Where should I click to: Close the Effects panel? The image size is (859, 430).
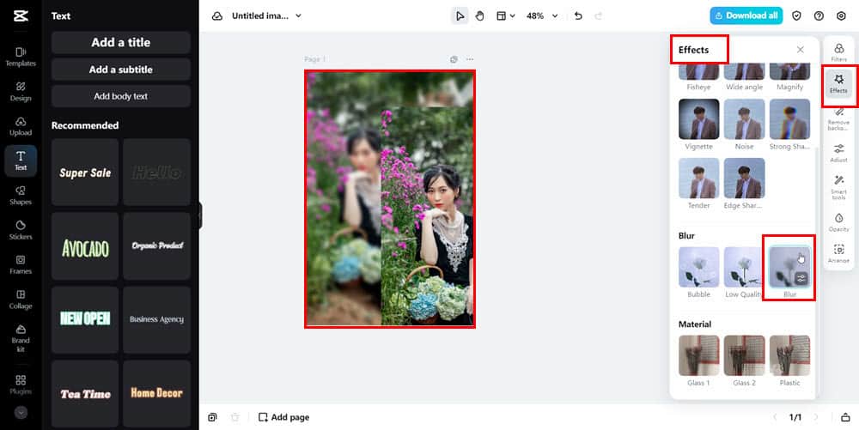coord(801,50)
